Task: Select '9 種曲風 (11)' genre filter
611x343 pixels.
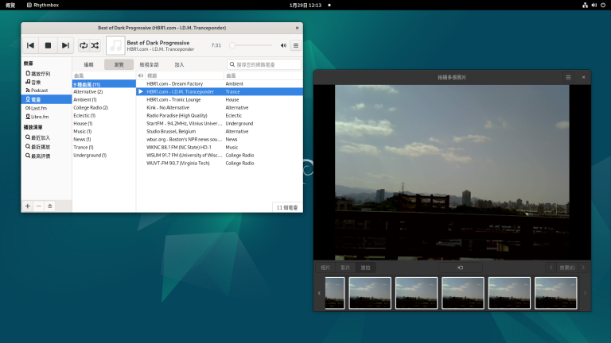Action: [104, 84]
